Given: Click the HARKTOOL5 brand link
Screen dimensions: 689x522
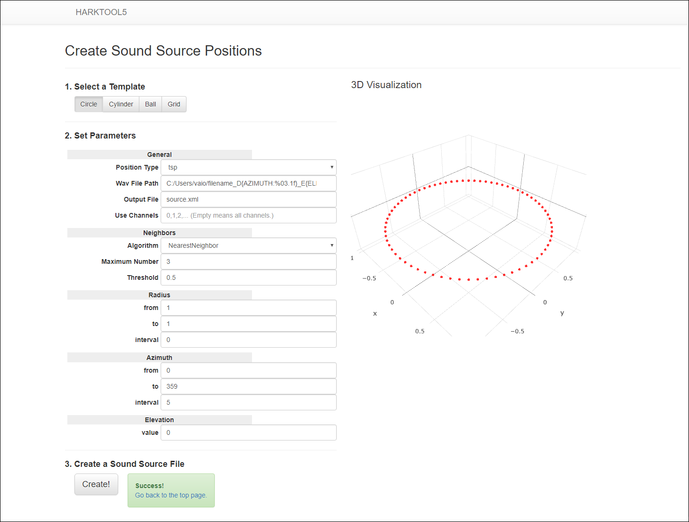Looking at the screenshot, I should click(x=101, y=12).
